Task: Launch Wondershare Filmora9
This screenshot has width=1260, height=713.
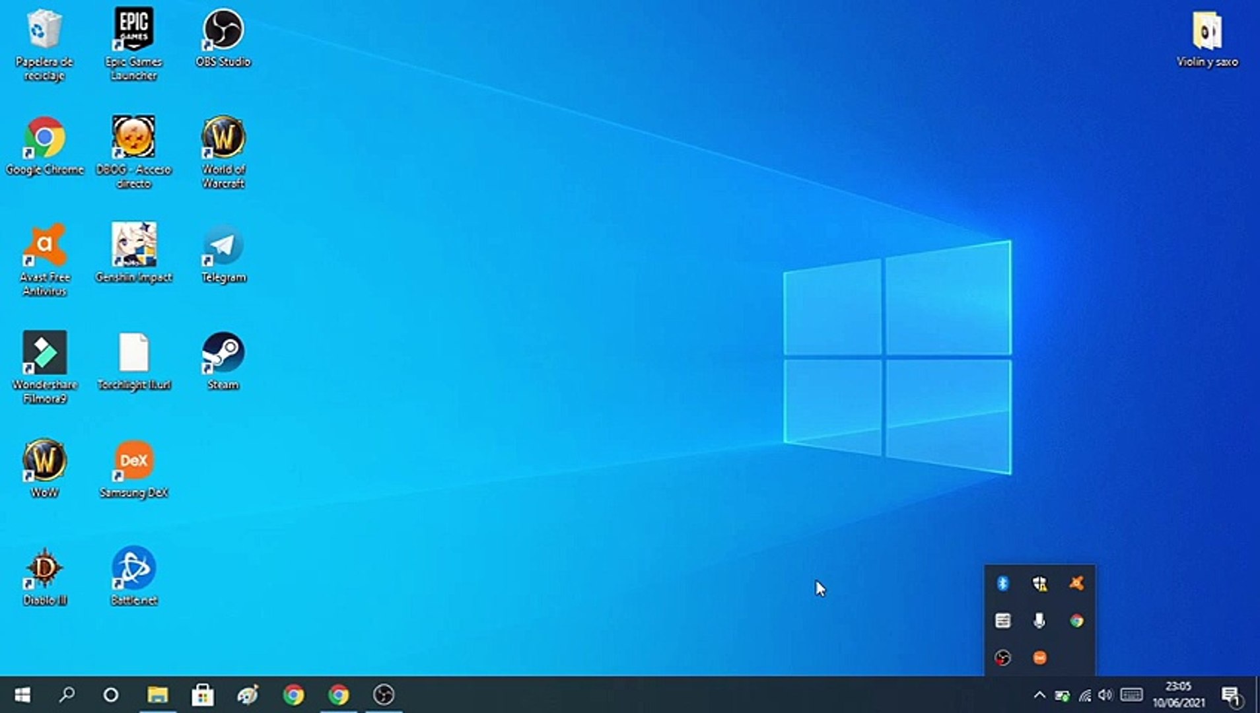Action: coord(44,353)
